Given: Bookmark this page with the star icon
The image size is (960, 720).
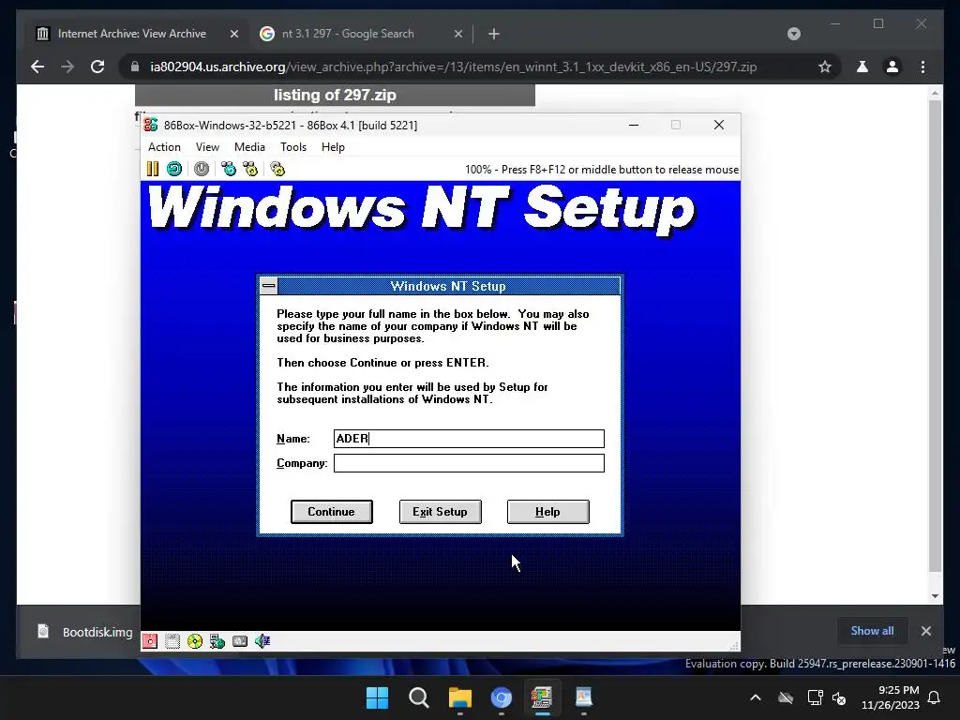Looking at the screenshot, I should [x=825, y=67].
